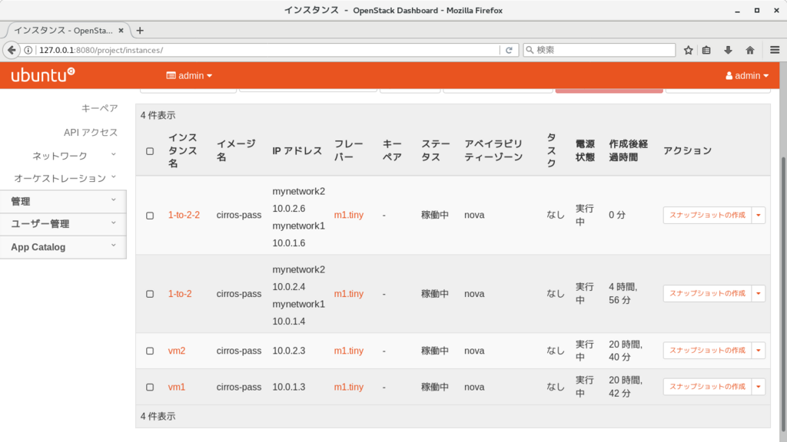The image size is (787, 442).
Task: Open the 1-to-2-2 instance link
Action: 184,215
